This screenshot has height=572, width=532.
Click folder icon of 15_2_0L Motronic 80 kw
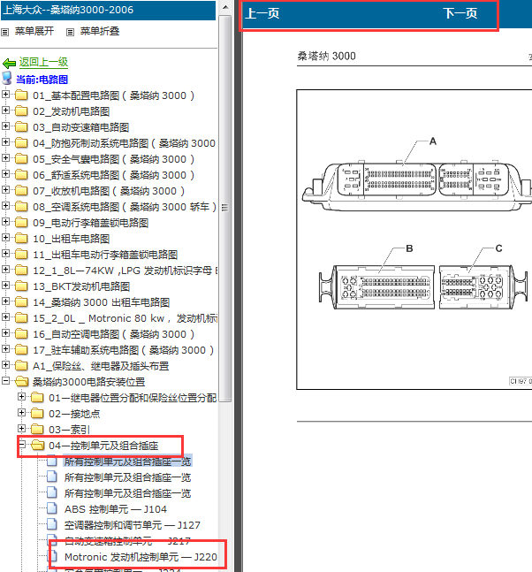[x=21, y=318]
